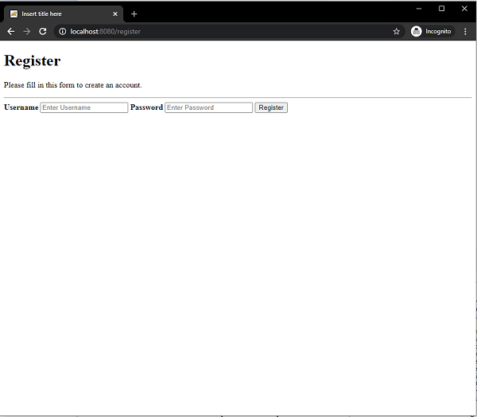The height and width of the screenshot is (417, 477).
Task: Click the bold Password label
Action: click(146, 107)
